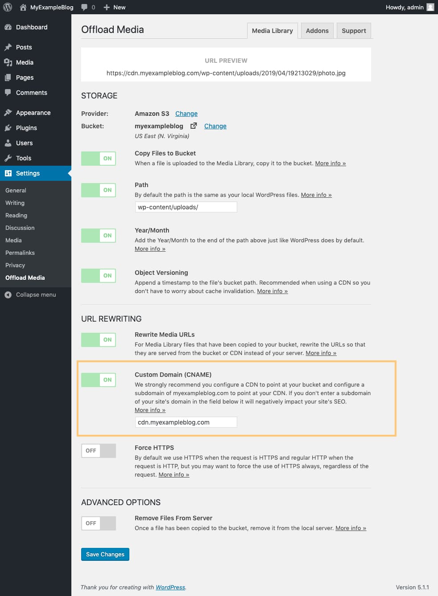
Task: Click the Save Changes button
Action: click(x=105, y=554)
